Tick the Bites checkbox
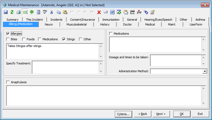 coord(8,39)
